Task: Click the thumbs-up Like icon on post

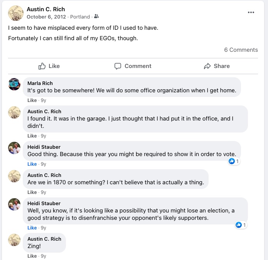Action: tap(42, 66)
